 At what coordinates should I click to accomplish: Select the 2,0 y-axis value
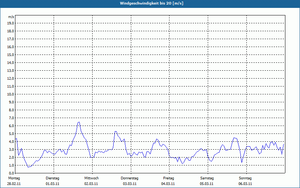(x=12, y=157)
